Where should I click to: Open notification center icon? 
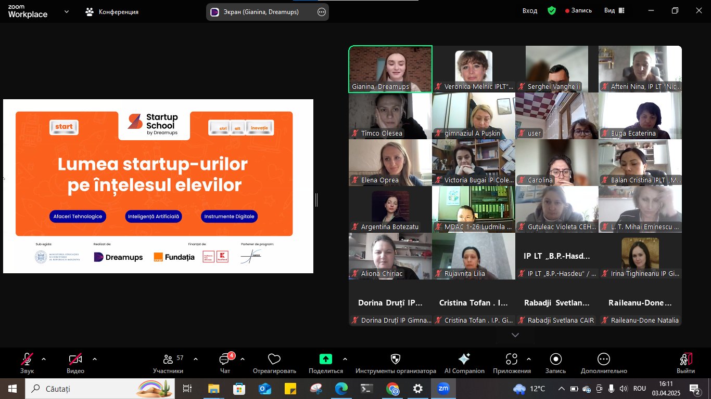pyautogui.click(x=695, y=389)
